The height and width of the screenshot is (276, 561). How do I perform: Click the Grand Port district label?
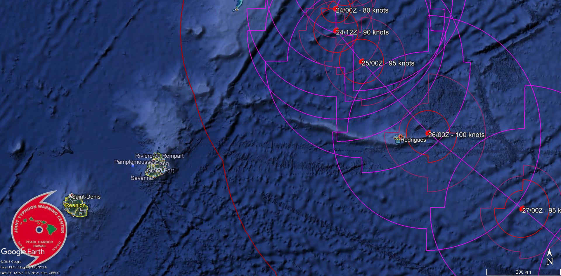tap(160, 170)
